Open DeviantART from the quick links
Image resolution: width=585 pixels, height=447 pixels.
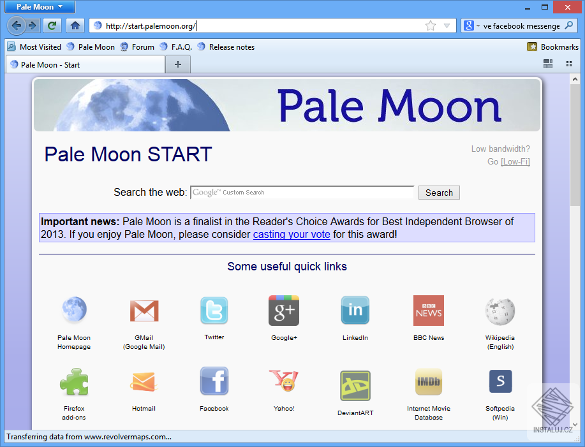pyautogui.click(x=355, y=383)
